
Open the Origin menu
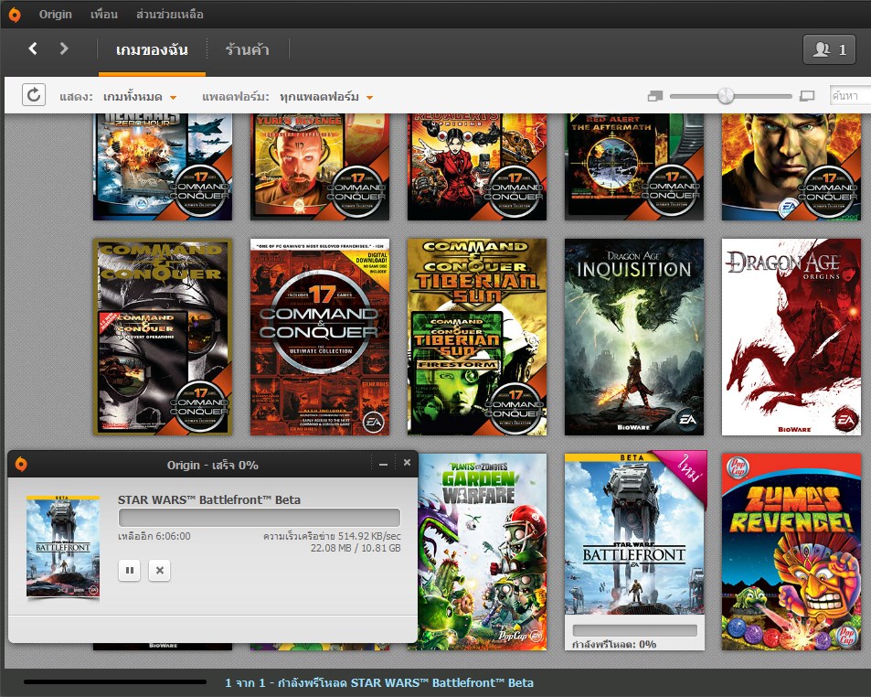coord(55,15)
